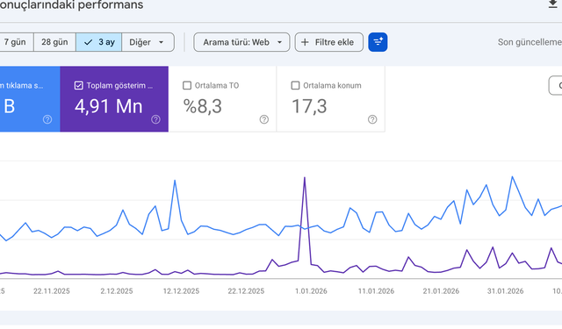The image size is (562, 329).
Task: Open the blue filter options icon
Action: point(378,42)
